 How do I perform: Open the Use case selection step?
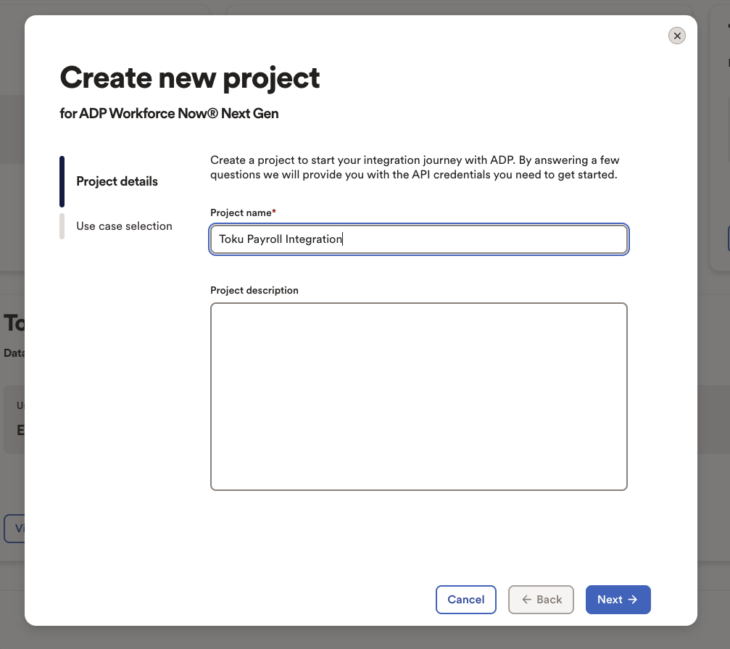coord(124,226)
